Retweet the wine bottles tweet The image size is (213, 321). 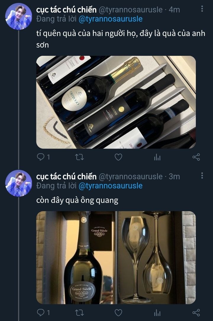[79, 157]
